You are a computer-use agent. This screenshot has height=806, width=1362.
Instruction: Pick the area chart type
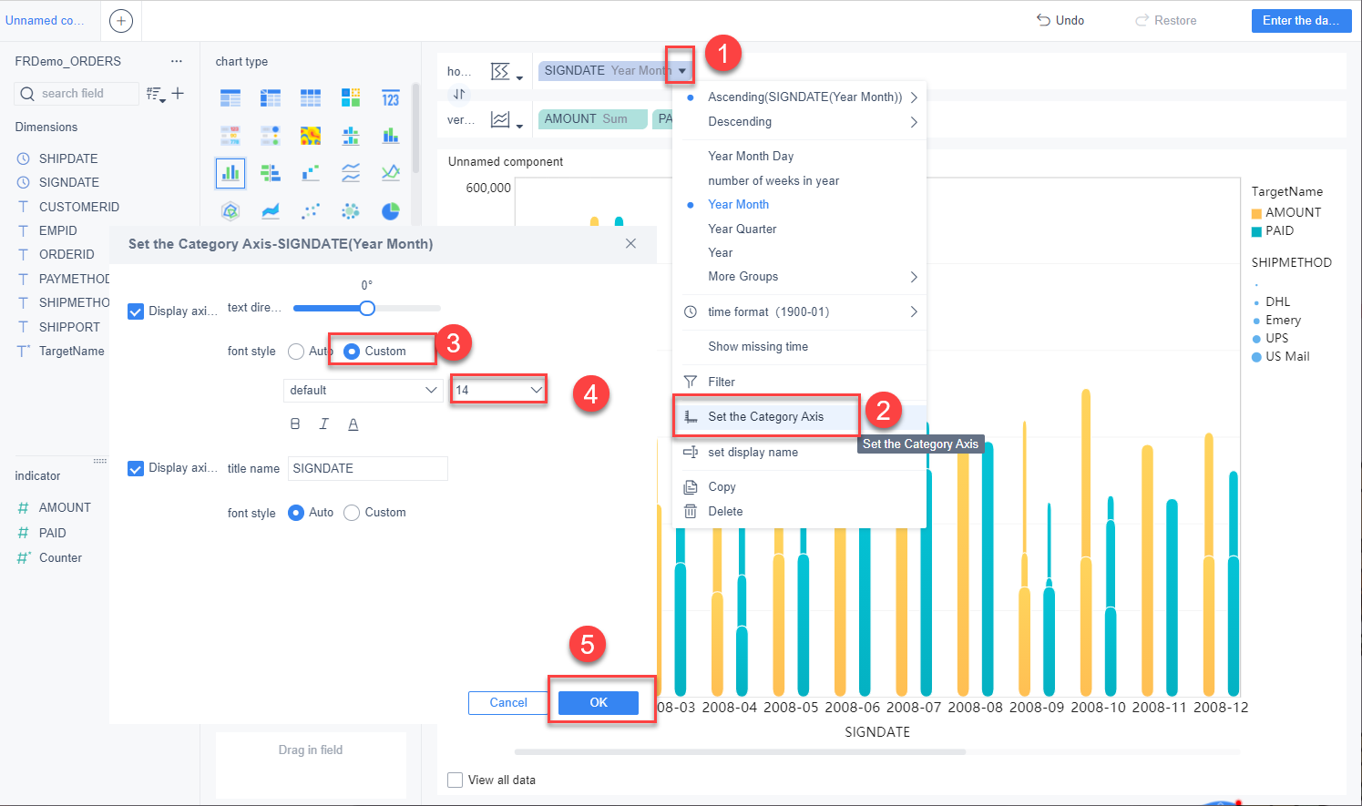271,211
